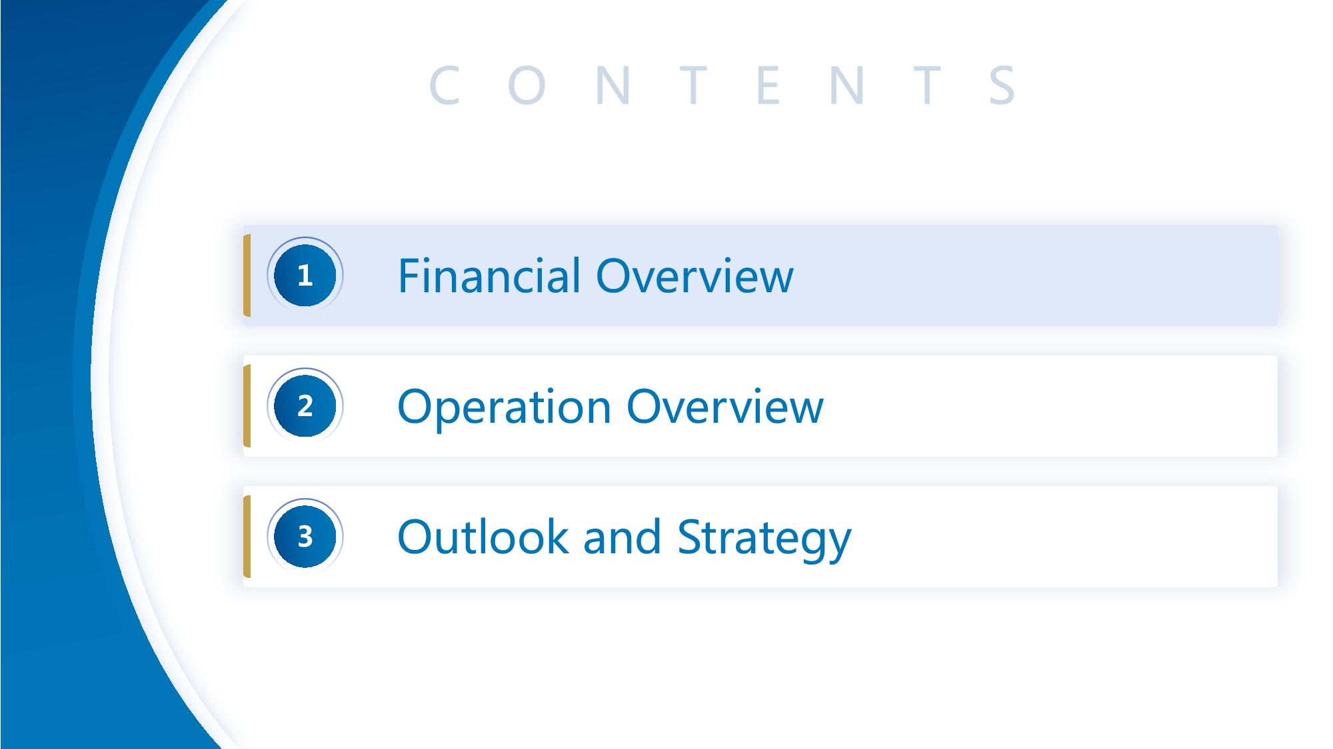
Task: Click the CONTENTS slide heading
Action: pos(722,85)
